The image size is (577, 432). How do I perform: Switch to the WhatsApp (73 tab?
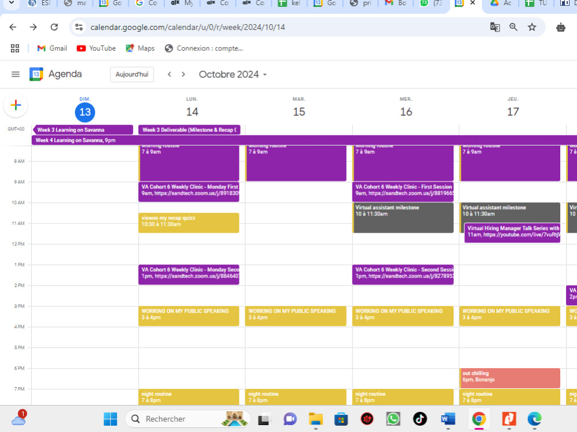coord(431,3)
